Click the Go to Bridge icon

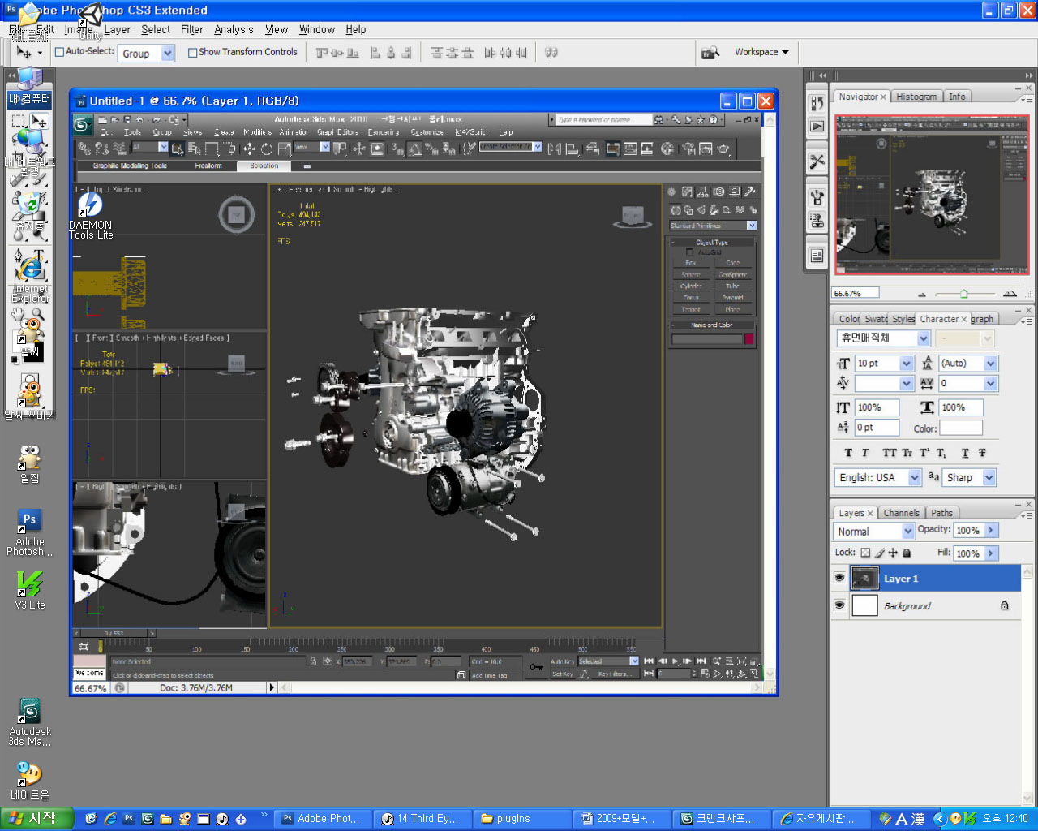click(x=710, y=52)
